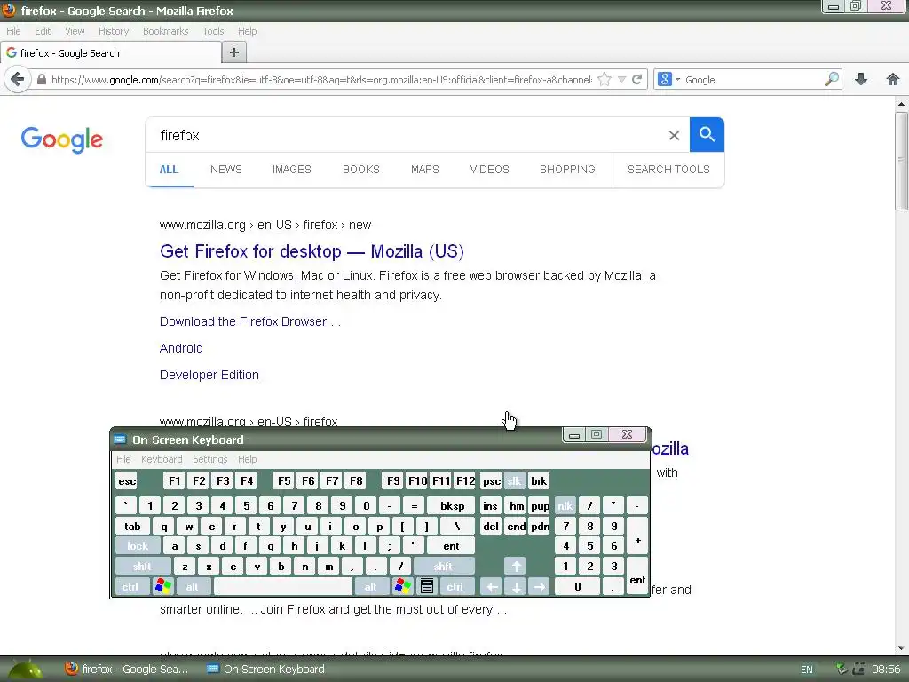The width and height of the screenshot is (909, 682).
Task: Click the Firefox vertical scrollbar thumb
Action: pyautogui.click(x=901, y=162)
